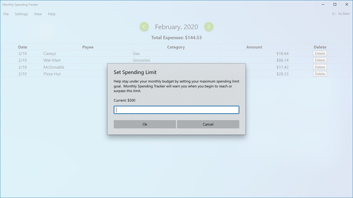
Task: Maximize the Monthly Spending Tracker window
Action: pos(335,4)
